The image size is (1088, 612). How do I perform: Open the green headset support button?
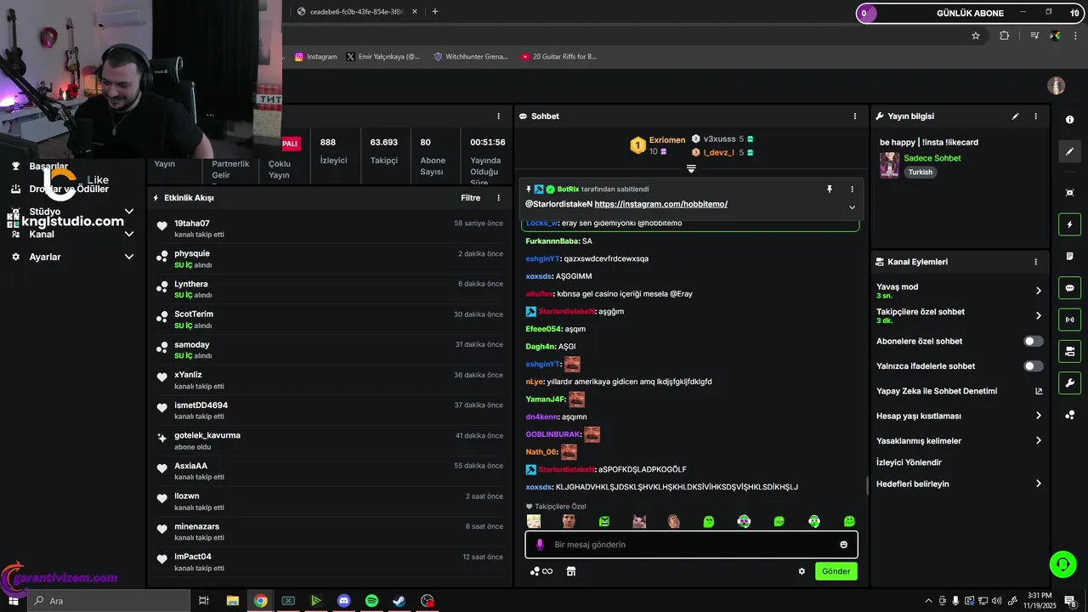(x=1062, y=564)
